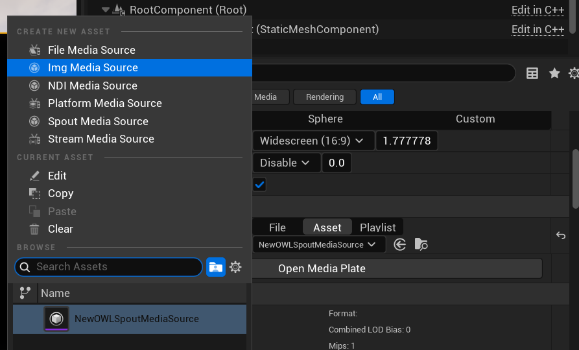This screenshot has width=579, height=350.
Task: Choose Custom mesh mode
Action: tap(475, 119)
